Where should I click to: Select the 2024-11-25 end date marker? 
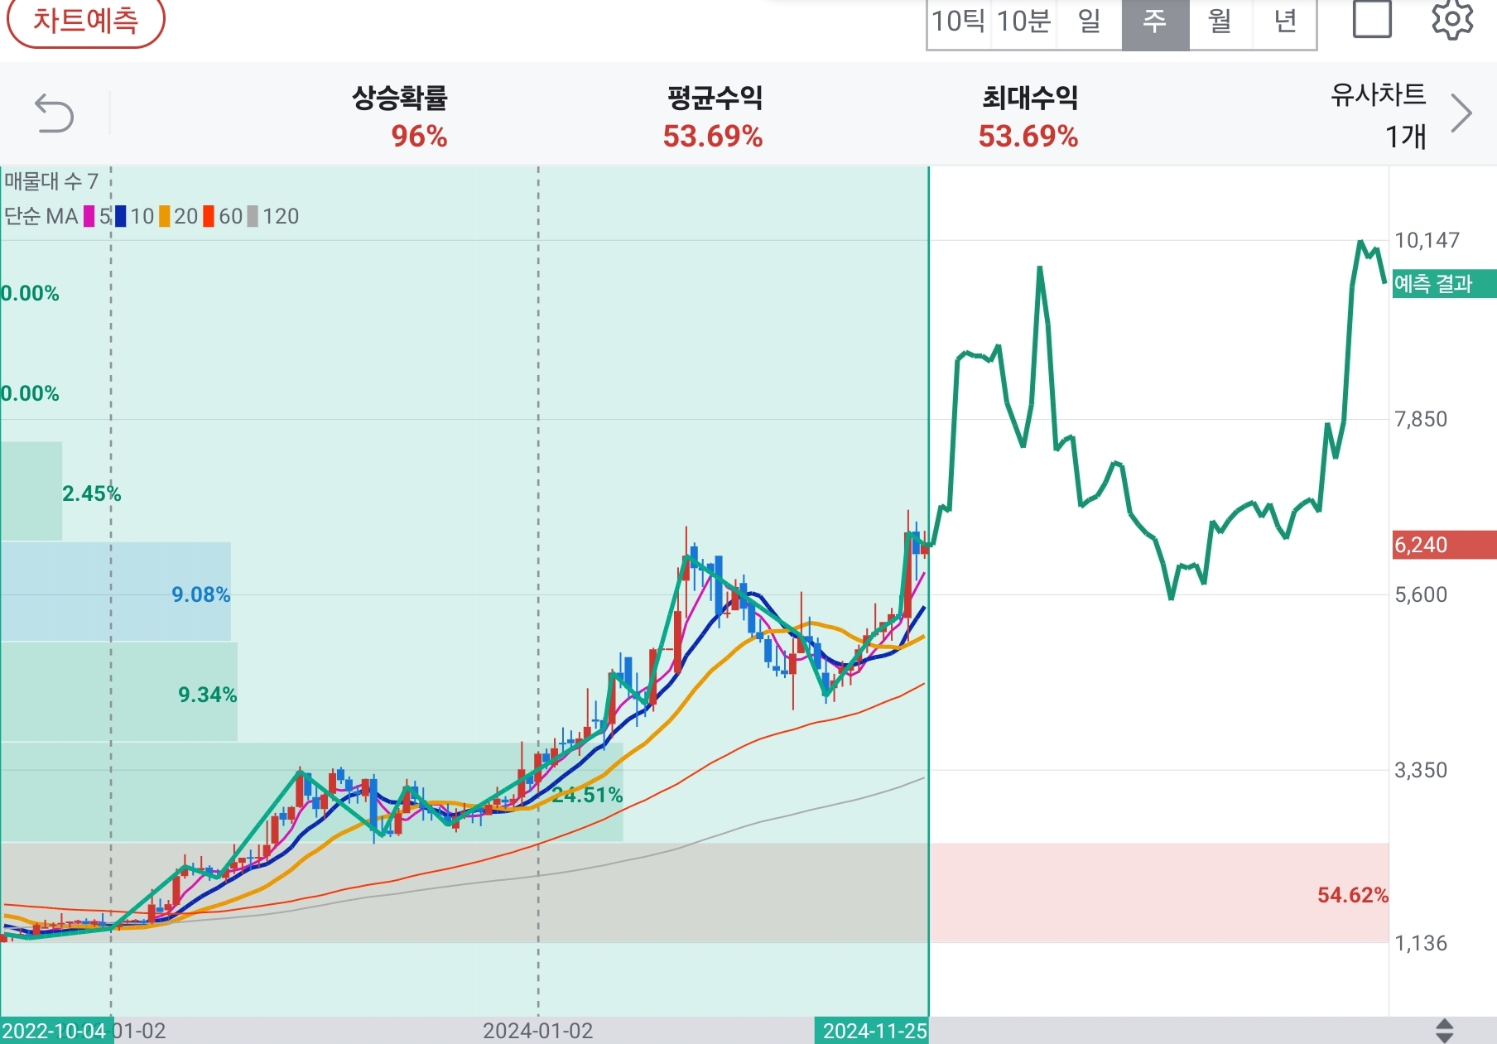tap(872, 1031)
